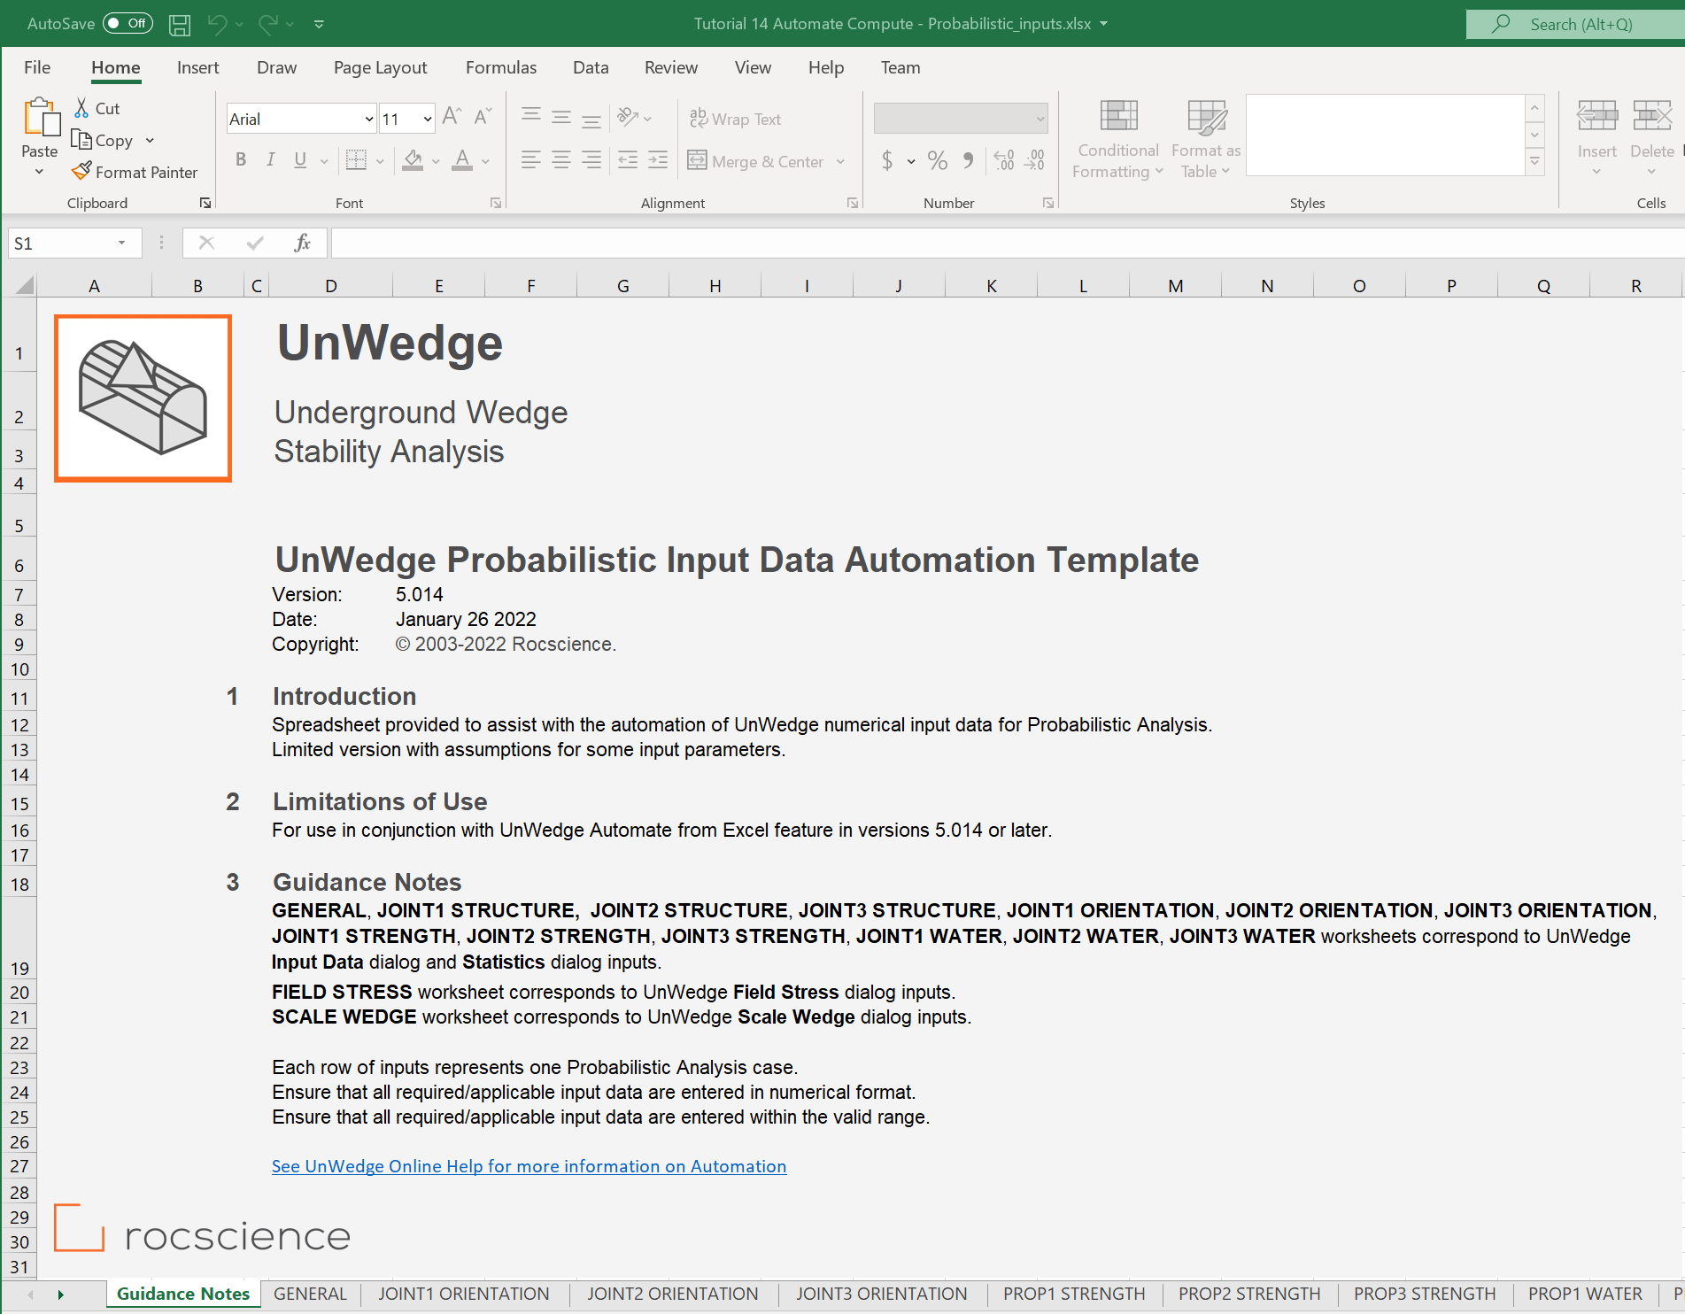Click the Cut scissors button
Viewport: 1685px width, 1314px height.
click(97, 108)
